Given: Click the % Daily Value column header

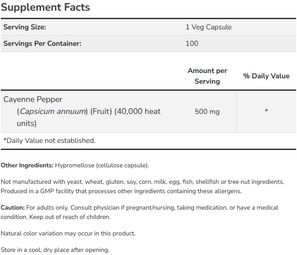Looking at the screenshot, I should (x=266, y=76).
